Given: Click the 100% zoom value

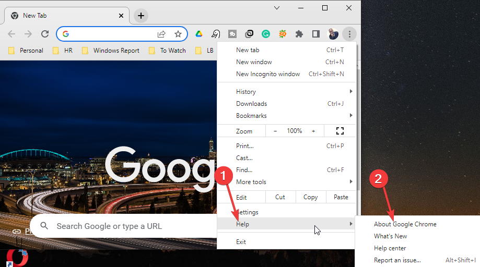Looking at the screenshot, I should tap(294, 131).
